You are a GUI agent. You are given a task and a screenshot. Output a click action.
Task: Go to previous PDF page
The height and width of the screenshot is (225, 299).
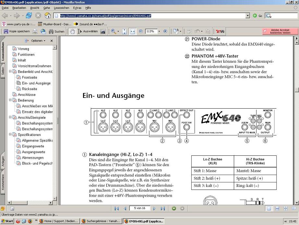[x=125, y=208]
